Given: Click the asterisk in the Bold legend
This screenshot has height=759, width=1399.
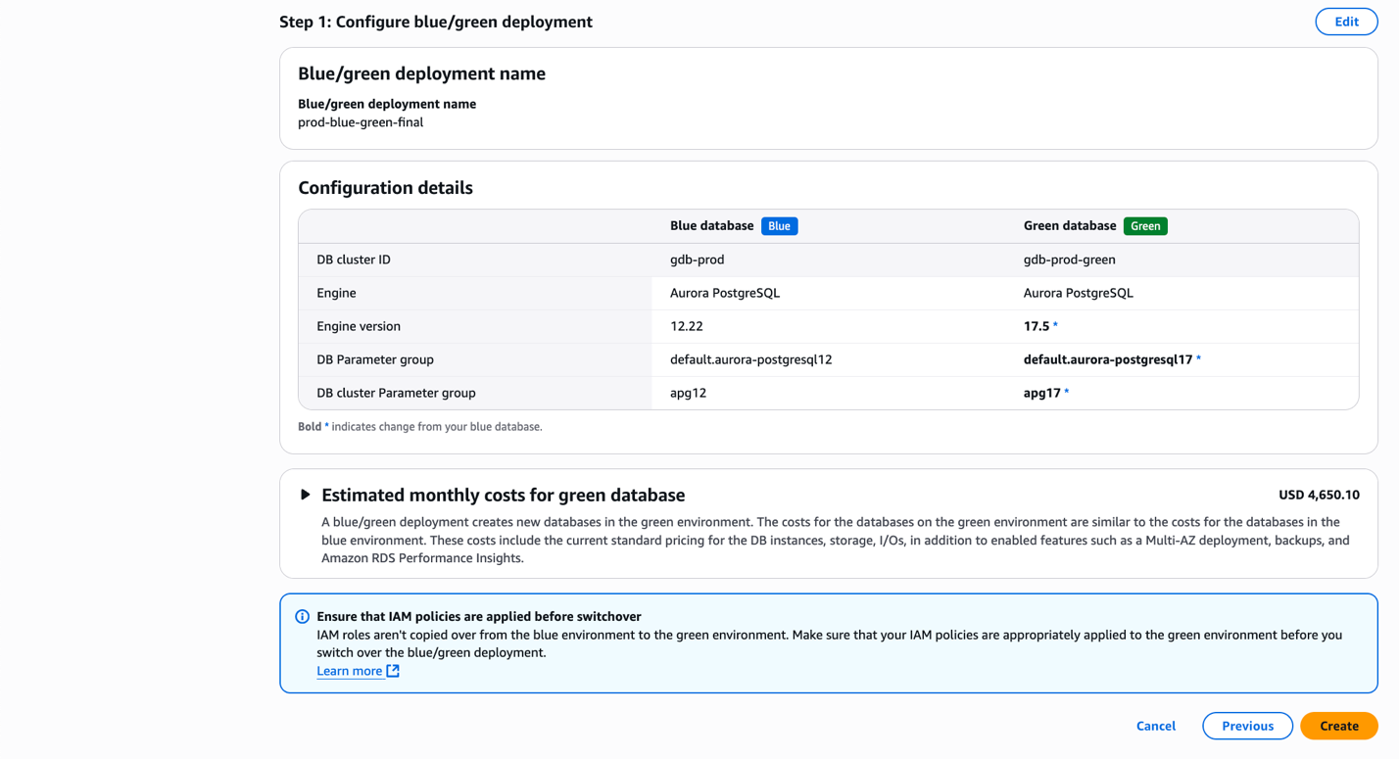Looking at the screenshot, I should point(326,426).
